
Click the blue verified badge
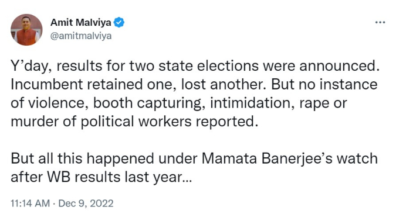[119, 22]
